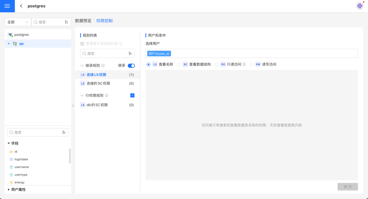Select the 读写访问 RW radio option
This screenshot has height=199, width=368.
click(x=252, y=65)
